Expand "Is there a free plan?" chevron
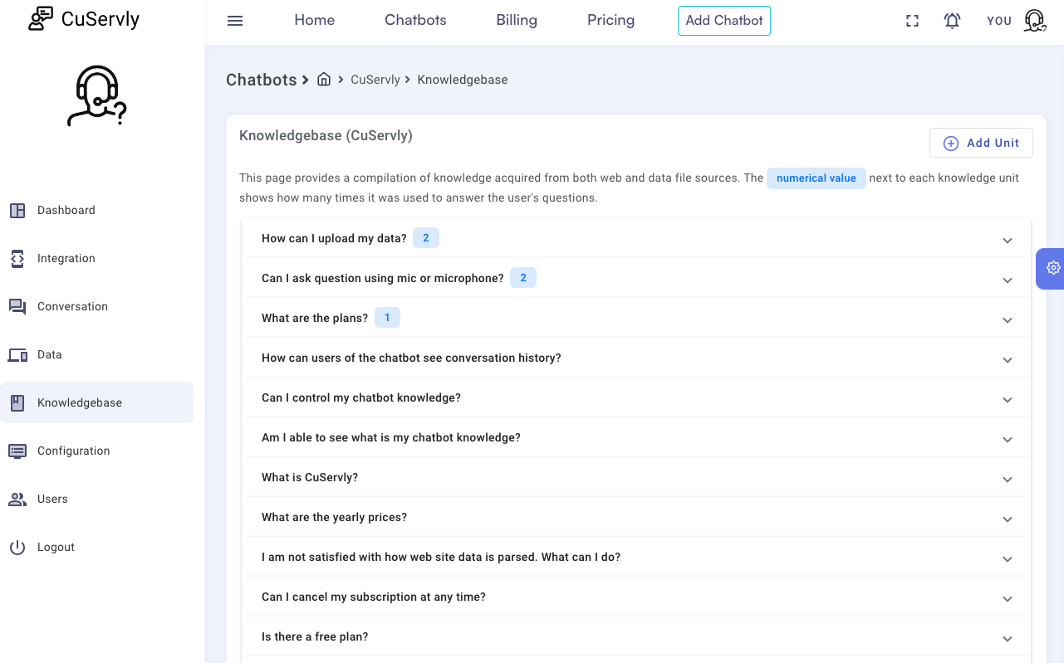The image size is (1064, 663). point(1007,638)
